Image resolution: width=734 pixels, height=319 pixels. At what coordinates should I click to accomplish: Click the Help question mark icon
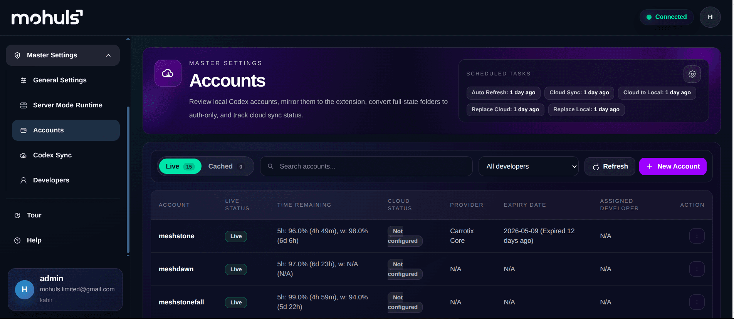17,241
